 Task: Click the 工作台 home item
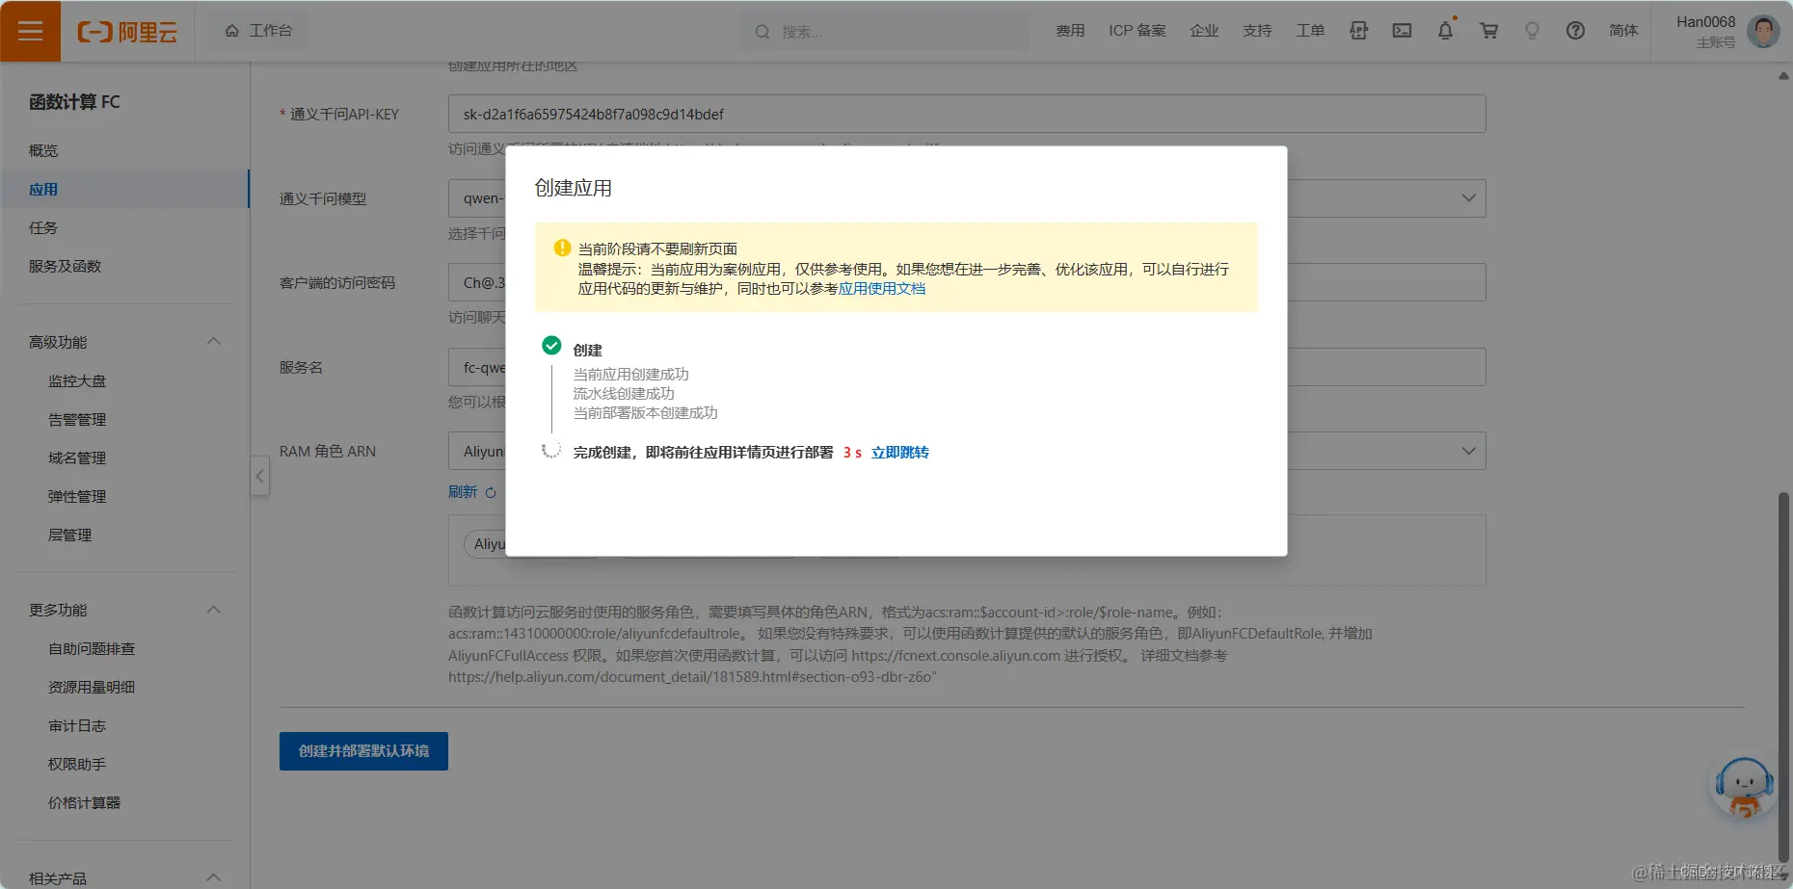tap(258, 30)
